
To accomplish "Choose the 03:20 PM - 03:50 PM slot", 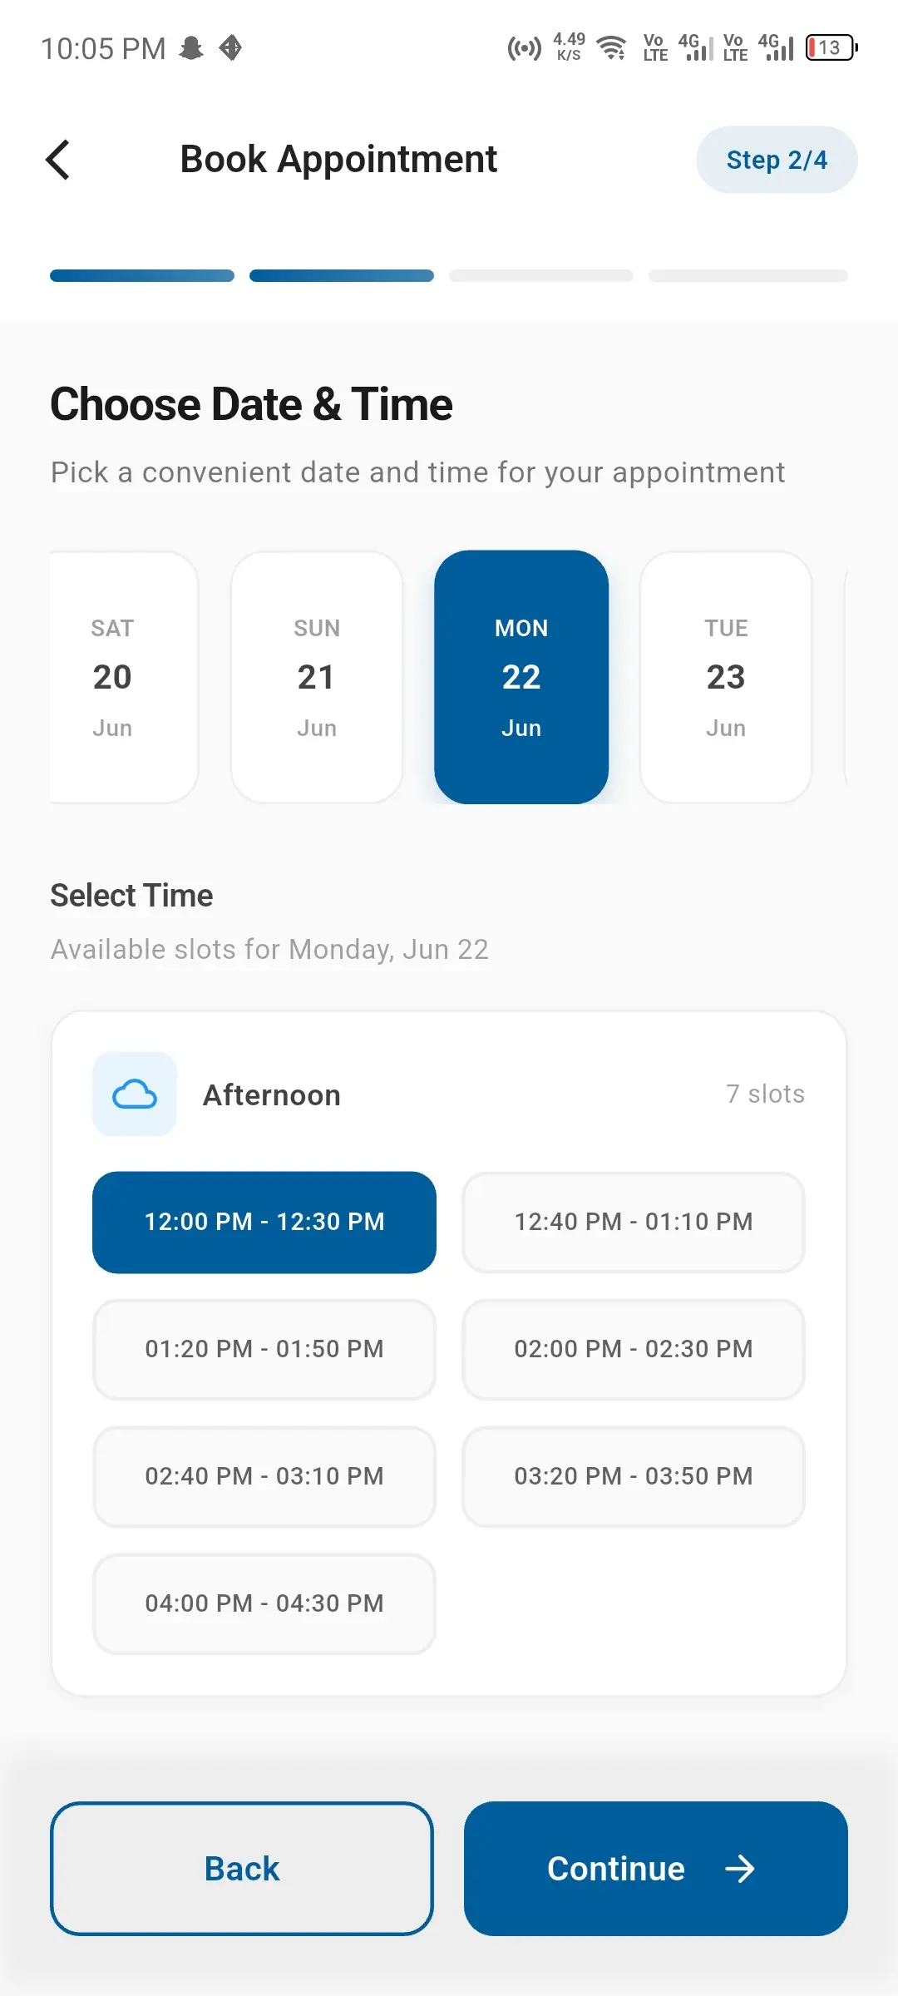I will [634, 1476].
